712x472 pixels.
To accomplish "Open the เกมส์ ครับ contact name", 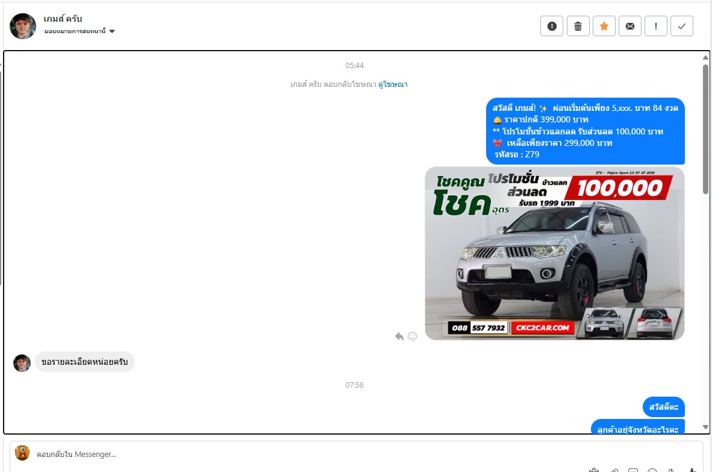I will click(63, 19).
